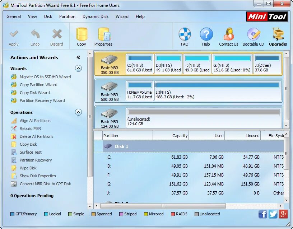Click Rebuild MBR text link

tap(31, 128)
